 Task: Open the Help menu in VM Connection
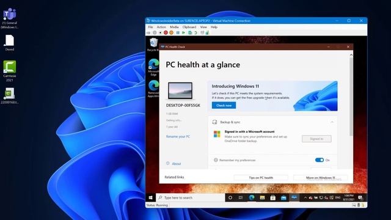(x=214, y=27)
